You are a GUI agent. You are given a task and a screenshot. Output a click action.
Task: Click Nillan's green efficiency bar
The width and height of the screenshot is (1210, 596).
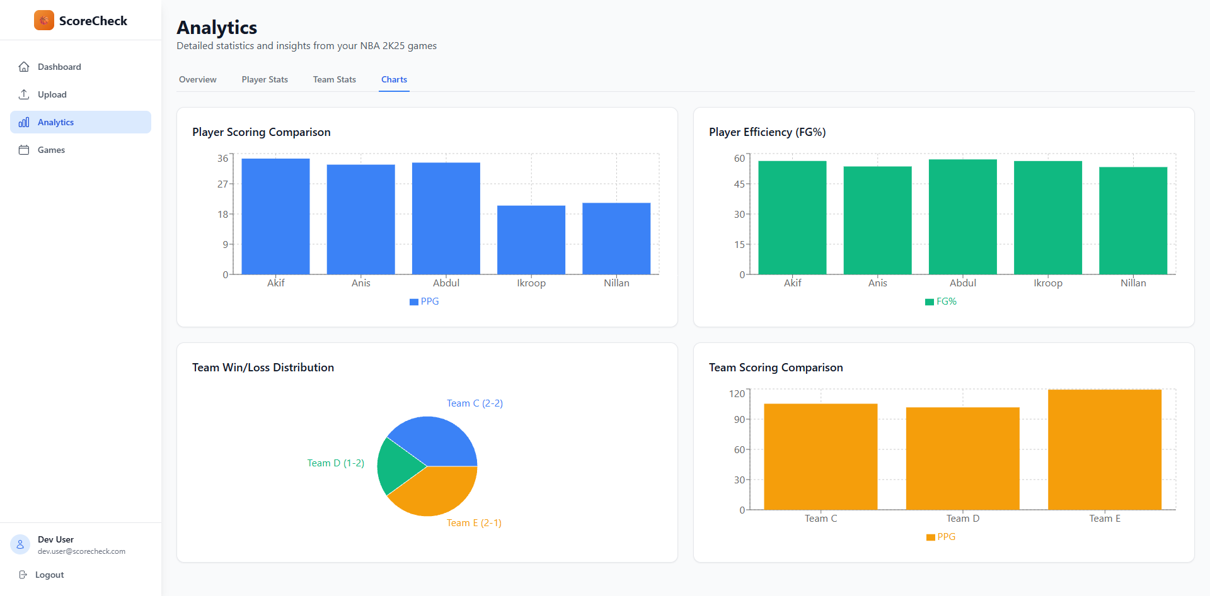[1132, 220]
